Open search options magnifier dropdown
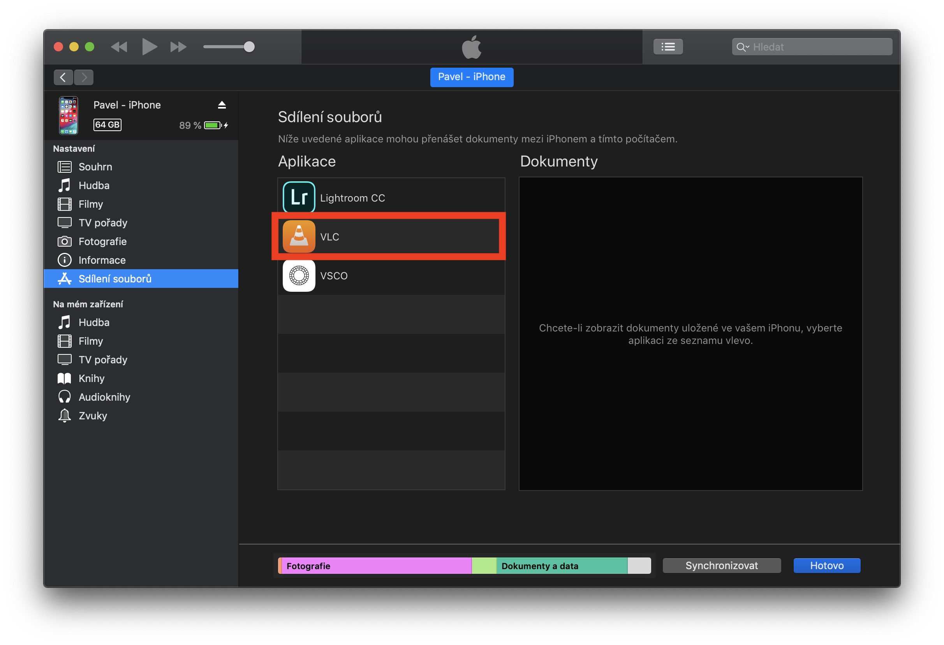Screen dimensions: 944x645 742,47
